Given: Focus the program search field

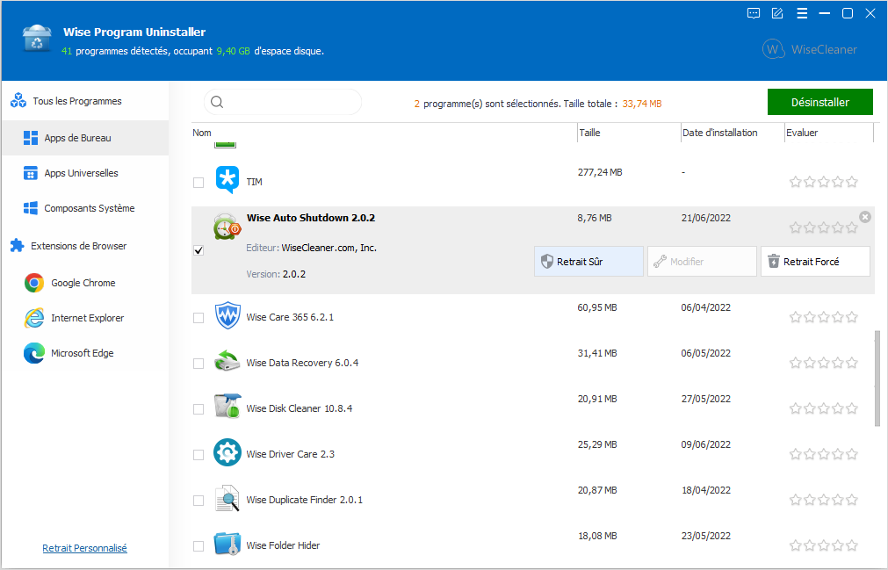Looking at the screenshot, I should [x=283, y=102].
